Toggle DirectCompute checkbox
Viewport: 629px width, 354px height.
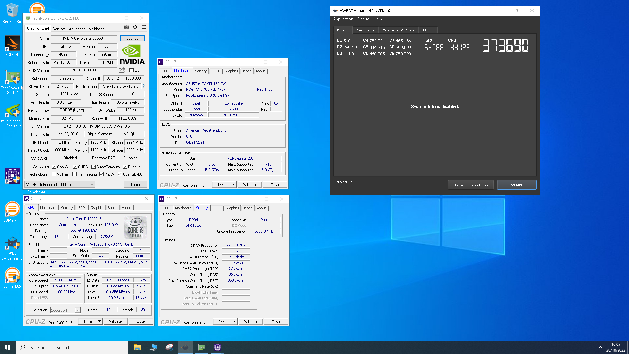tap(93, 167)
